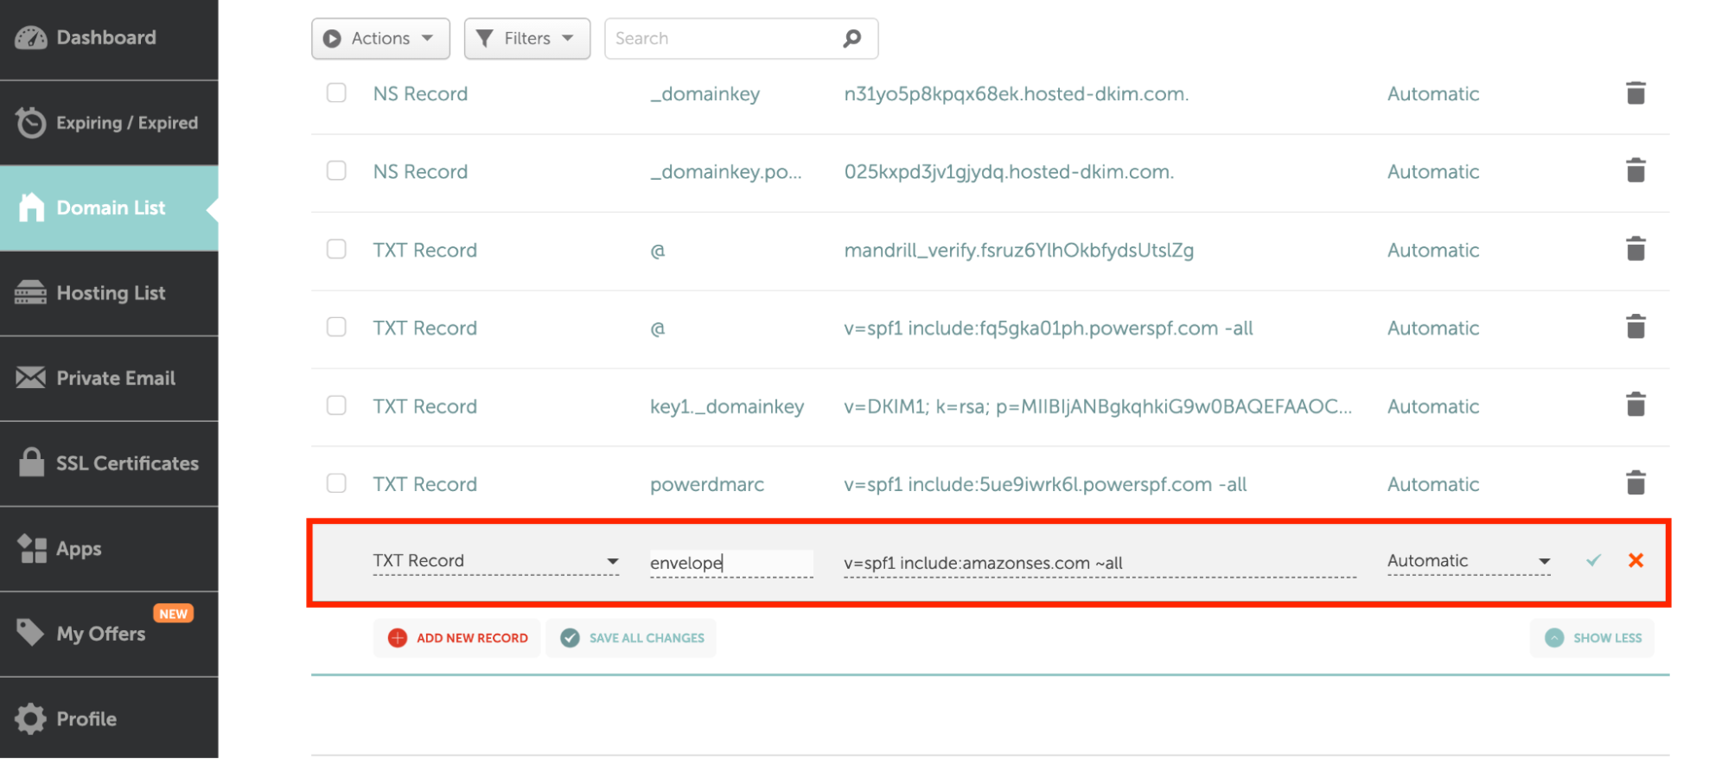
Task: Remove the powerdmarc TXT record with trash icon
Action: point(1635,482)
